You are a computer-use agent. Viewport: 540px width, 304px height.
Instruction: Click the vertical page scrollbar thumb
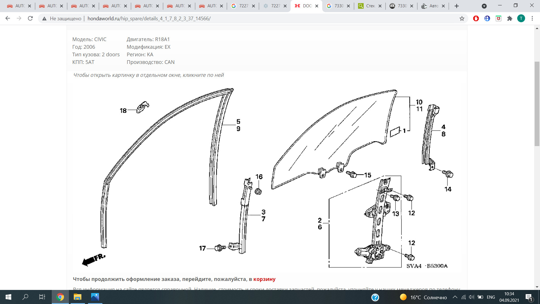pyautogui.click(x=537, y=104)
